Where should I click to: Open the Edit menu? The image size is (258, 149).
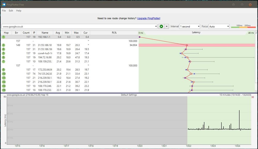[11, 11]
